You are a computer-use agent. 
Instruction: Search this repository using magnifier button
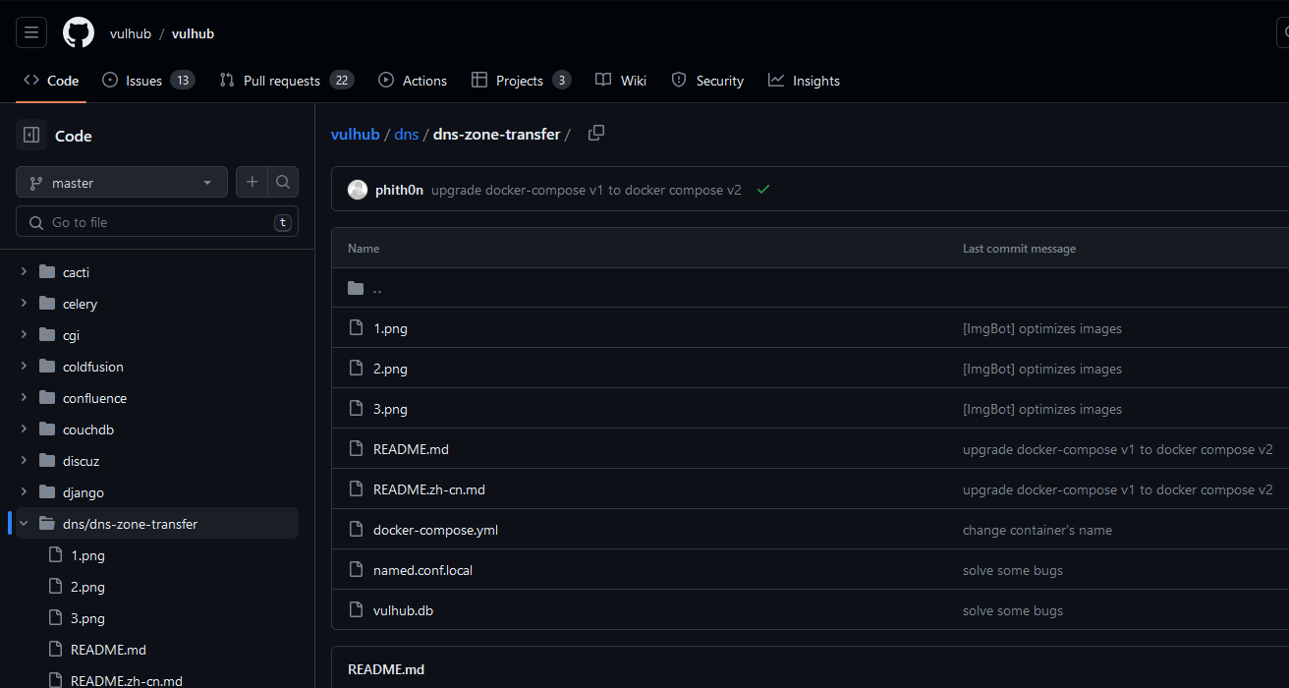283,182
